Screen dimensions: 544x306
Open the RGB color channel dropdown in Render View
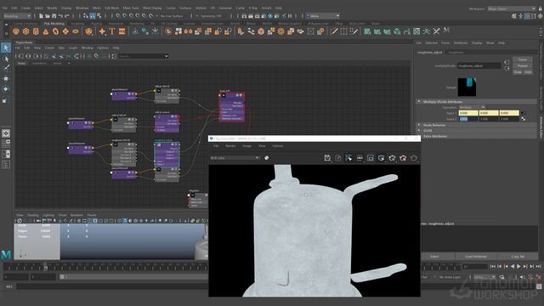(235, 158)
